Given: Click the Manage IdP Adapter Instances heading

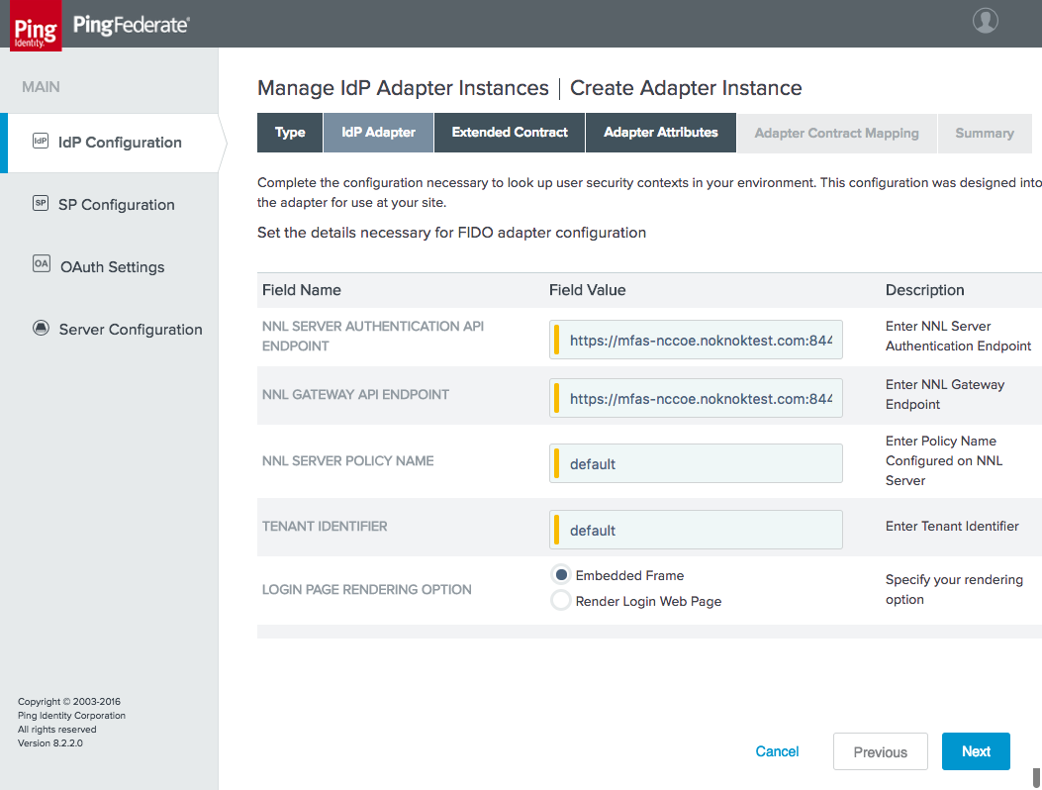Looking at the screenshot, I should [x=403, y=88].
